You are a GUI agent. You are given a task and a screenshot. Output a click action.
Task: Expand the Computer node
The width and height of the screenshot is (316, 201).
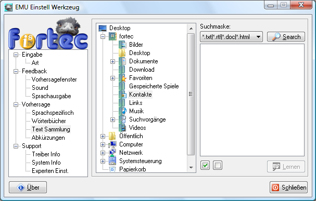coord(103,145)
